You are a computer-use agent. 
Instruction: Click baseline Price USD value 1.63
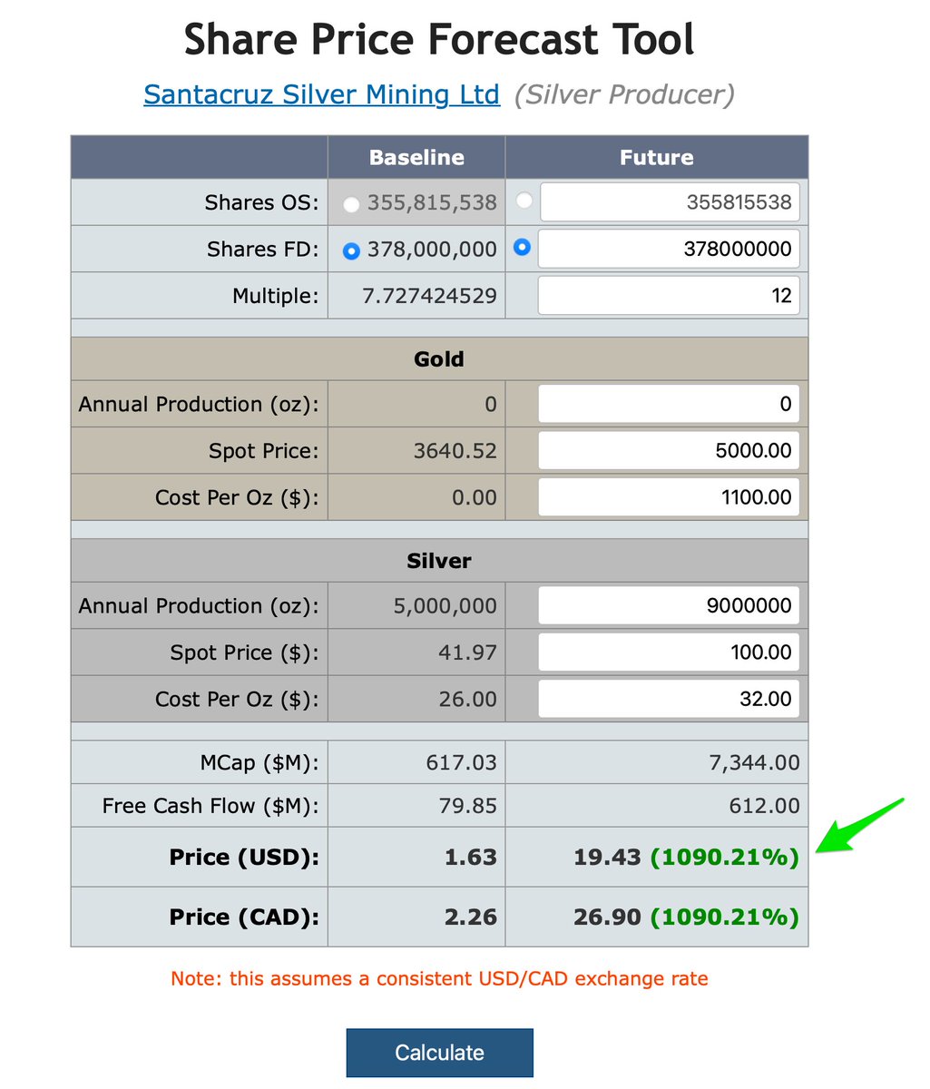pos(471,857)
